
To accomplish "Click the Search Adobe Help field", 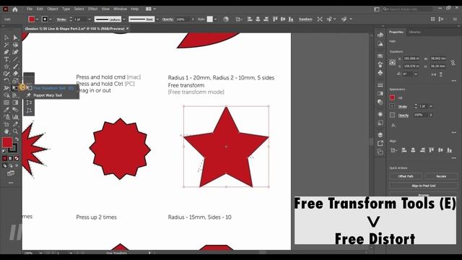I will [x=408, y=9].
